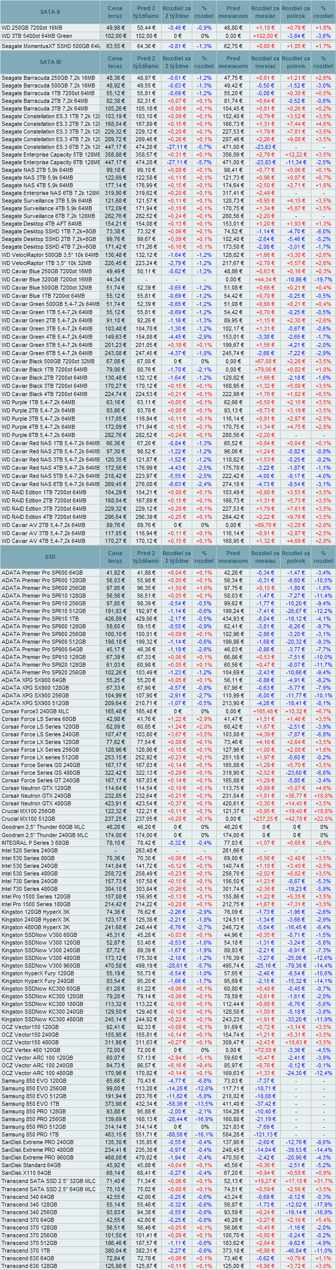Click "+67,08 €" in WD Caviar Black 500GB row
The image size is (336, 1270).
(265, 361)
